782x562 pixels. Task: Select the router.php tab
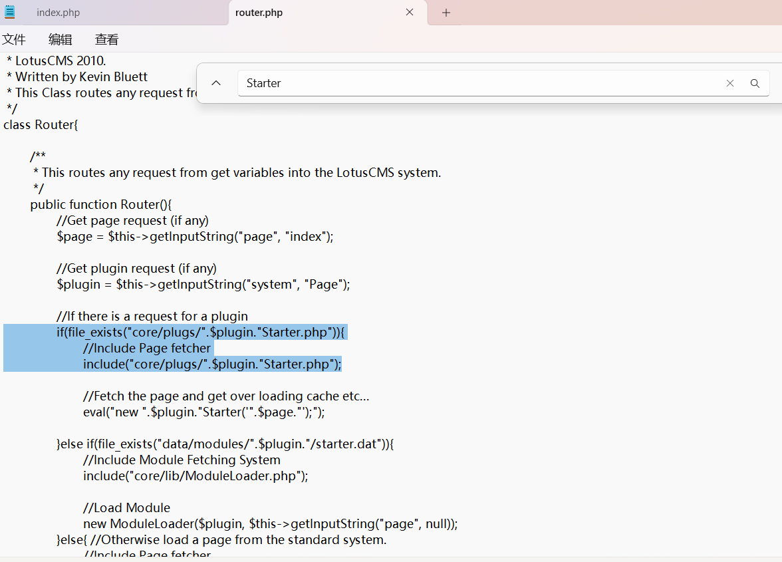[x=259, y=13]
